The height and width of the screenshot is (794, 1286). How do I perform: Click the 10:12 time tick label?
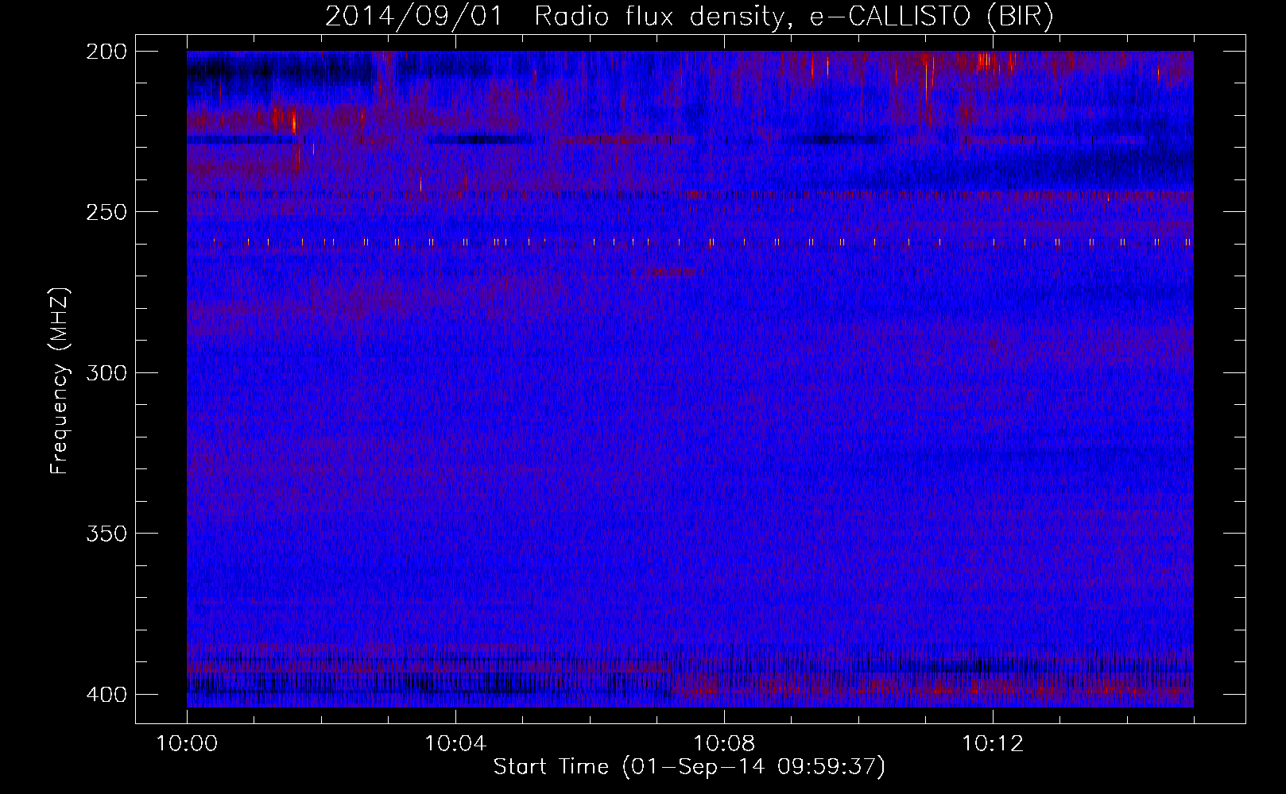click(x=993, y=744)
